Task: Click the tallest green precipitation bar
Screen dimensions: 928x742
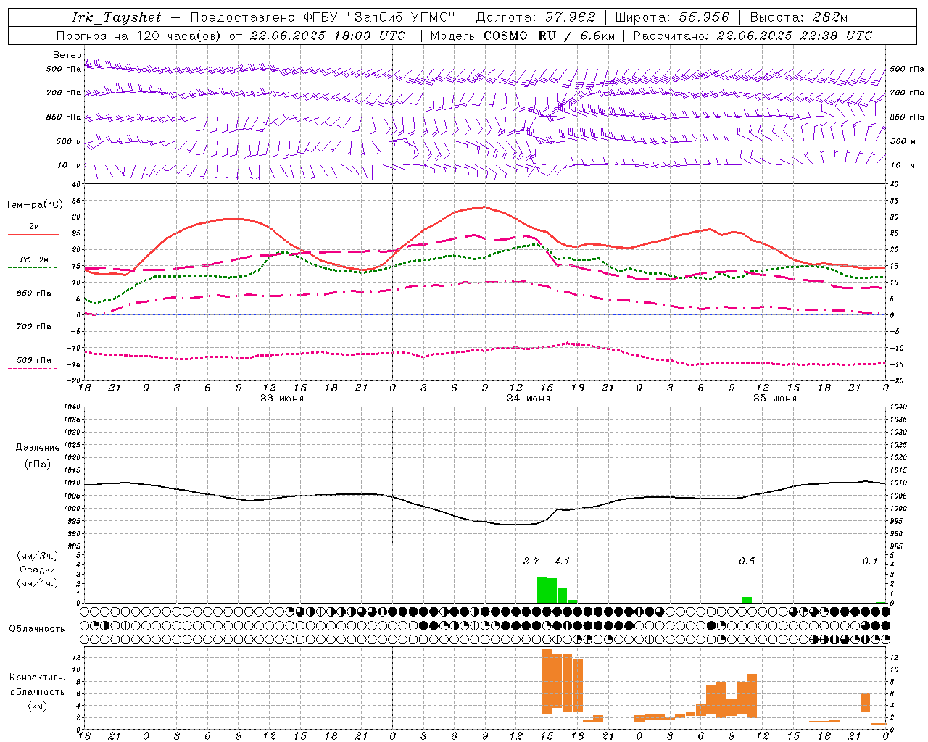Action: pos(542,590)
